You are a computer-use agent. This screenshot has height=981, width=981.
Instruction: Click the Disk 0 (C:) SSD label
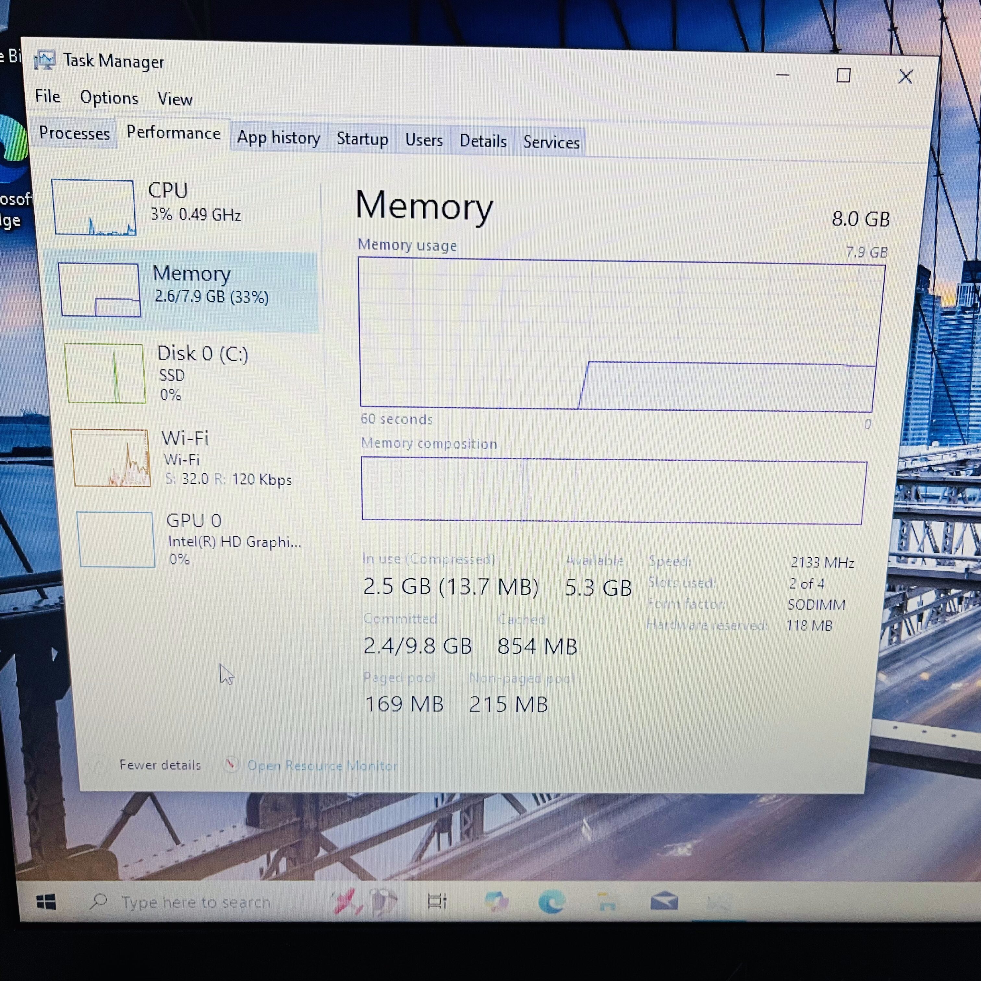[x=203, y=373]
